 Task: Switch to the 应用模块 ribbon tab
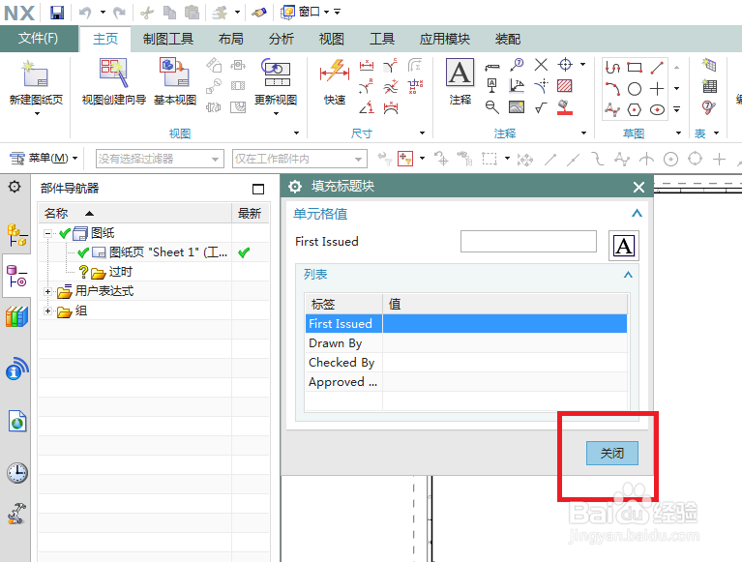[x=444, y=39]
